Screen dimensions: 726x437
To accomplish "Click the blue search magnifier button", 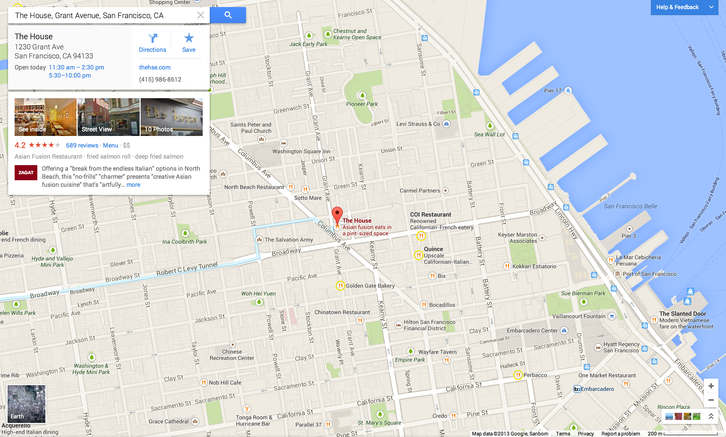I will (228, 15).
